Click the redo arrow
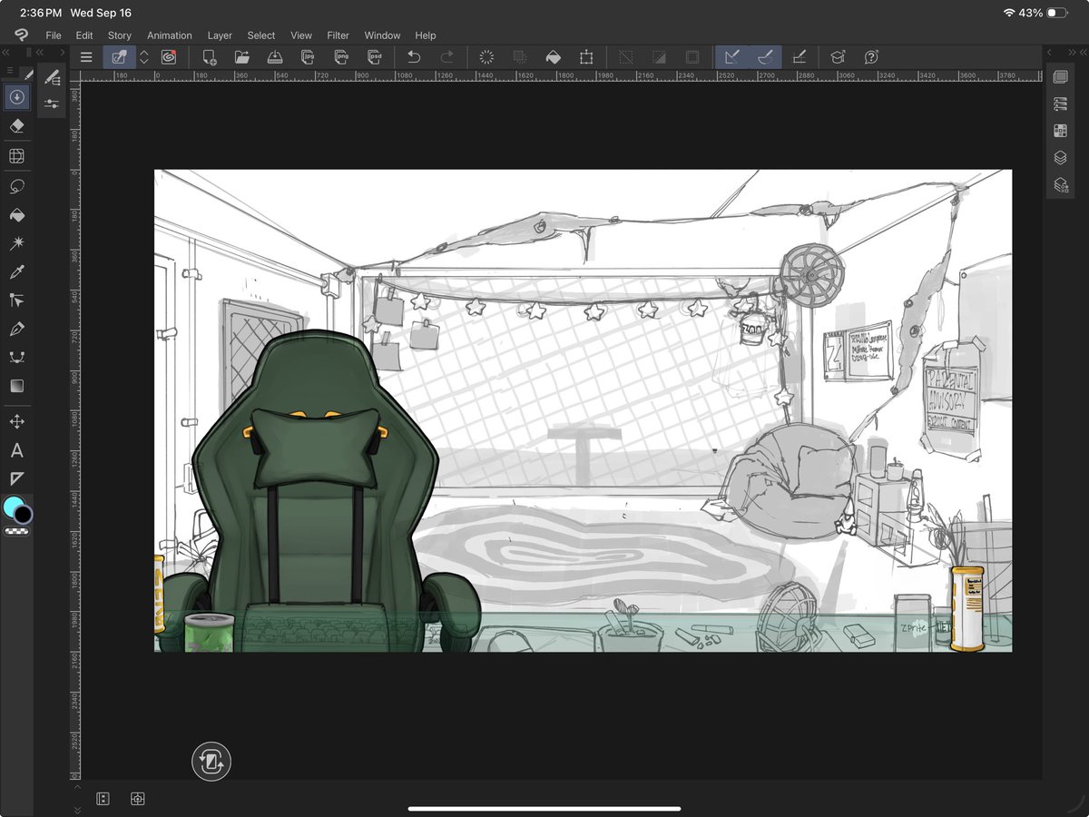The image size is (1089, 817). [446, 57]
